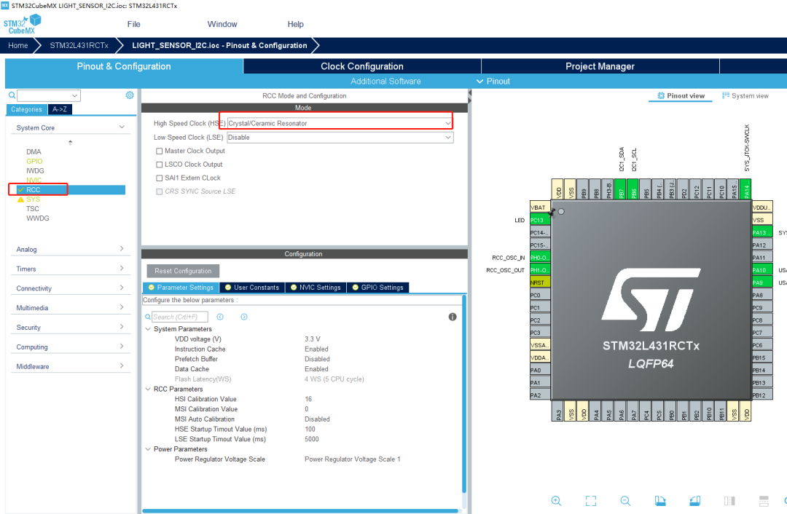Click the zoom in magnifier icon
The width and height of the screenshot is (787, 514).
(556, 501)
